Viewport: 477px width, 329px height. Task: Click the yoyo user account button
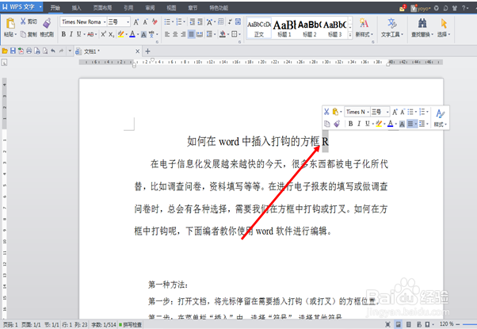(x=421, y=8)
